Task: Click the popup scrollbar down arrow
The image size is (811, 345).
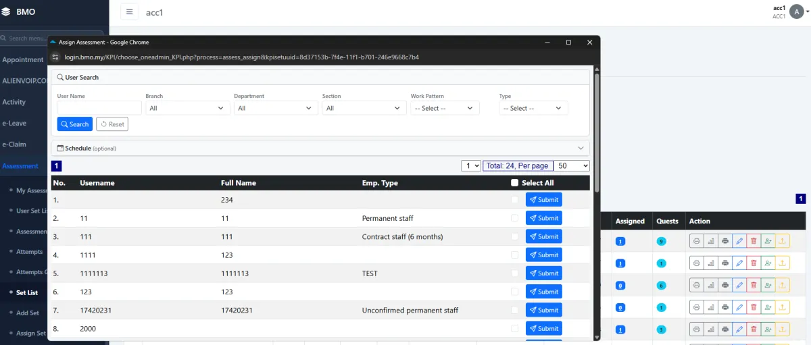Action: click(597, 336)
